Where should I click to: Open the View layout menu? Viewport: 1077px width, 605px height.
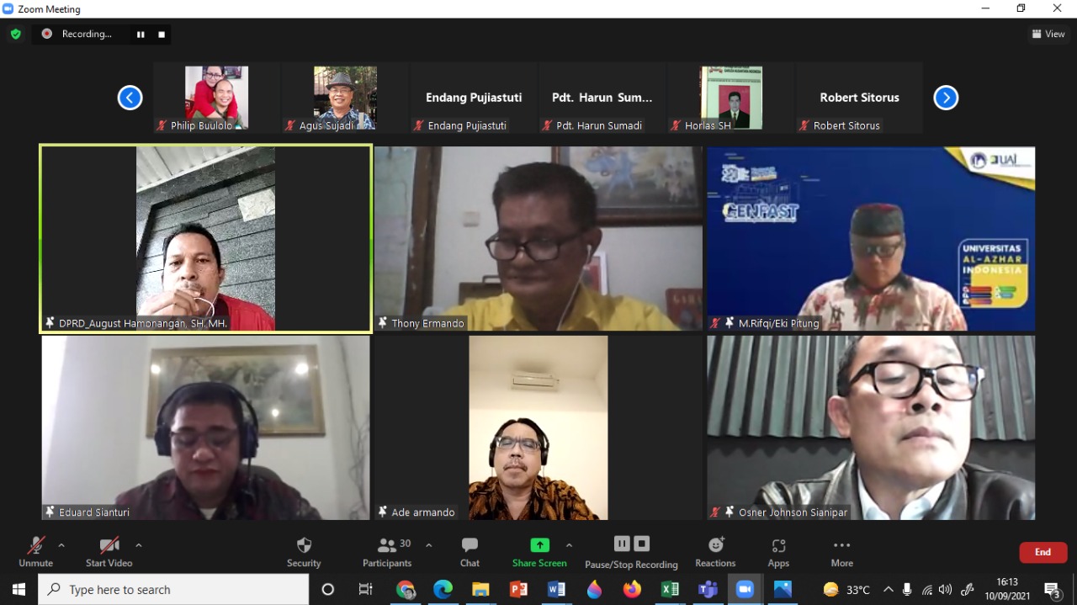pyautogui.click(x=1048, y=34)
